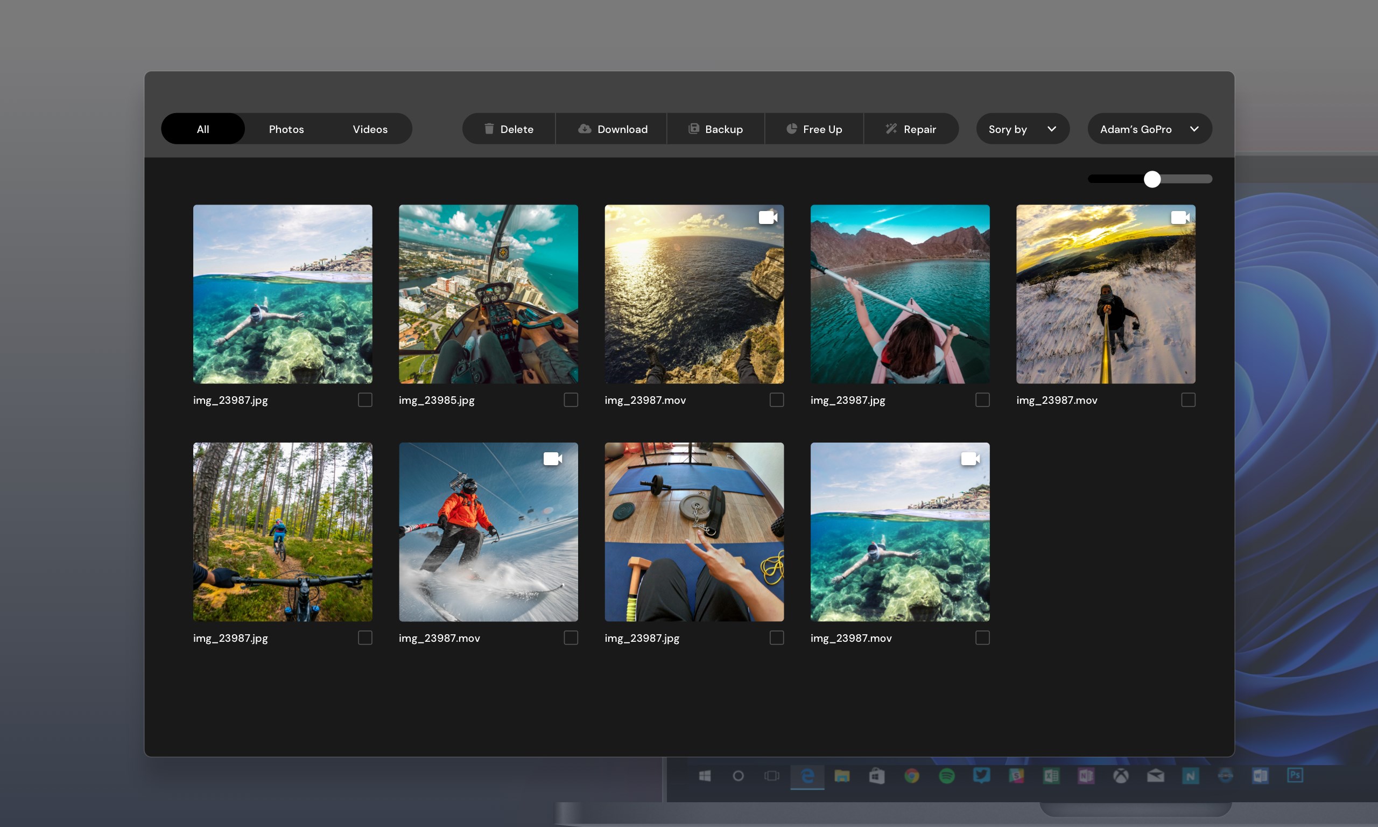Screen dimensions: 1378x827
Task: Select the checkbox under img_23985.jpg
Action: pyautogui.click(x=571, y=400)
